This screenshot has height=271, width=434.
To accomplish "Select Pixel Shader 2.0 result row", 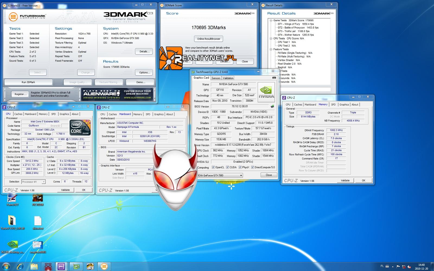I will point(289,64).
